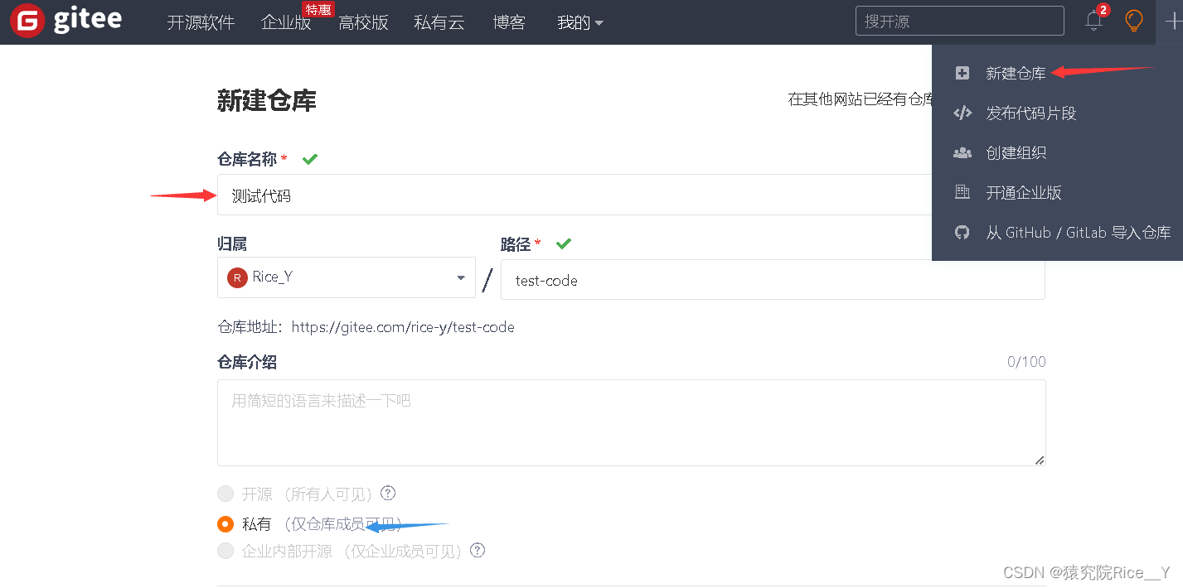Click the 搜开源 search box
The height and width of the screenshot is (588, 1183).
[959, 22]
